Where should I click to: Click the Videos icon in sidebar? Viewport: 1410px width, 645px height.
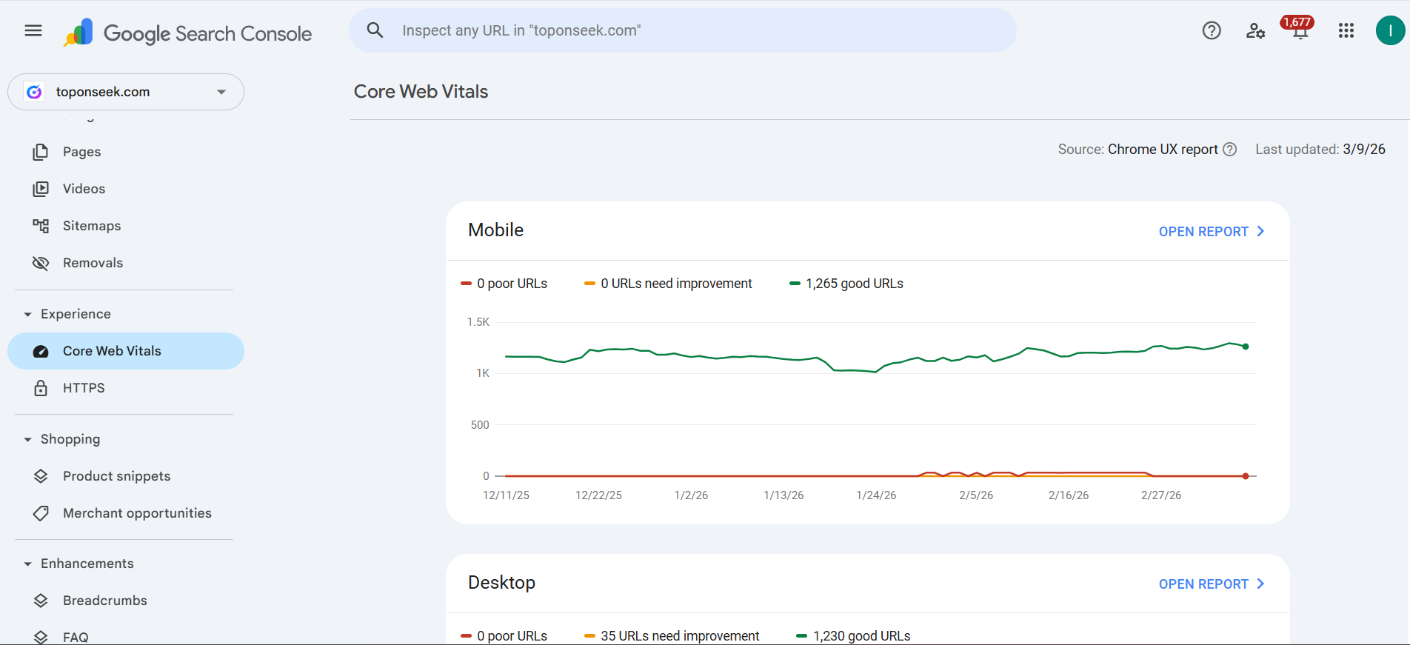[x=41, y=189]
